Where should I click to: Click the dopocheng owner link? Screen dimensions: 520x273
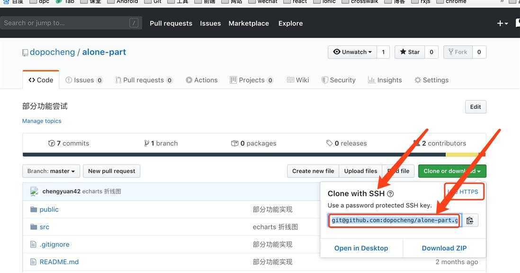coord(53,52)
